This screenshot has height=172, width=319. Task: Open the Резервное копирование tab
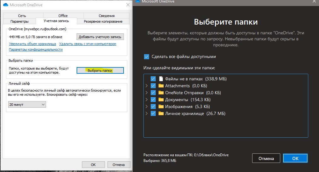tap(103, 21)
